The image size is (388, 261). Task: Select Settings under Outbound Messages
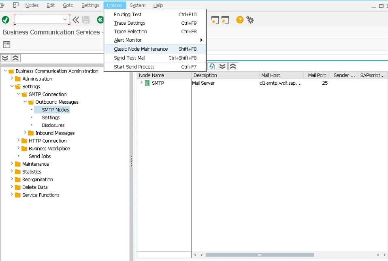[x=51, y=118]
